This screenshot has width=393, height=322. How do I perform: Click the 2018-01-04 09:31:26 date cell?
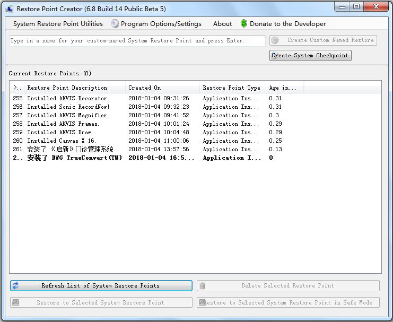(159, 98)
